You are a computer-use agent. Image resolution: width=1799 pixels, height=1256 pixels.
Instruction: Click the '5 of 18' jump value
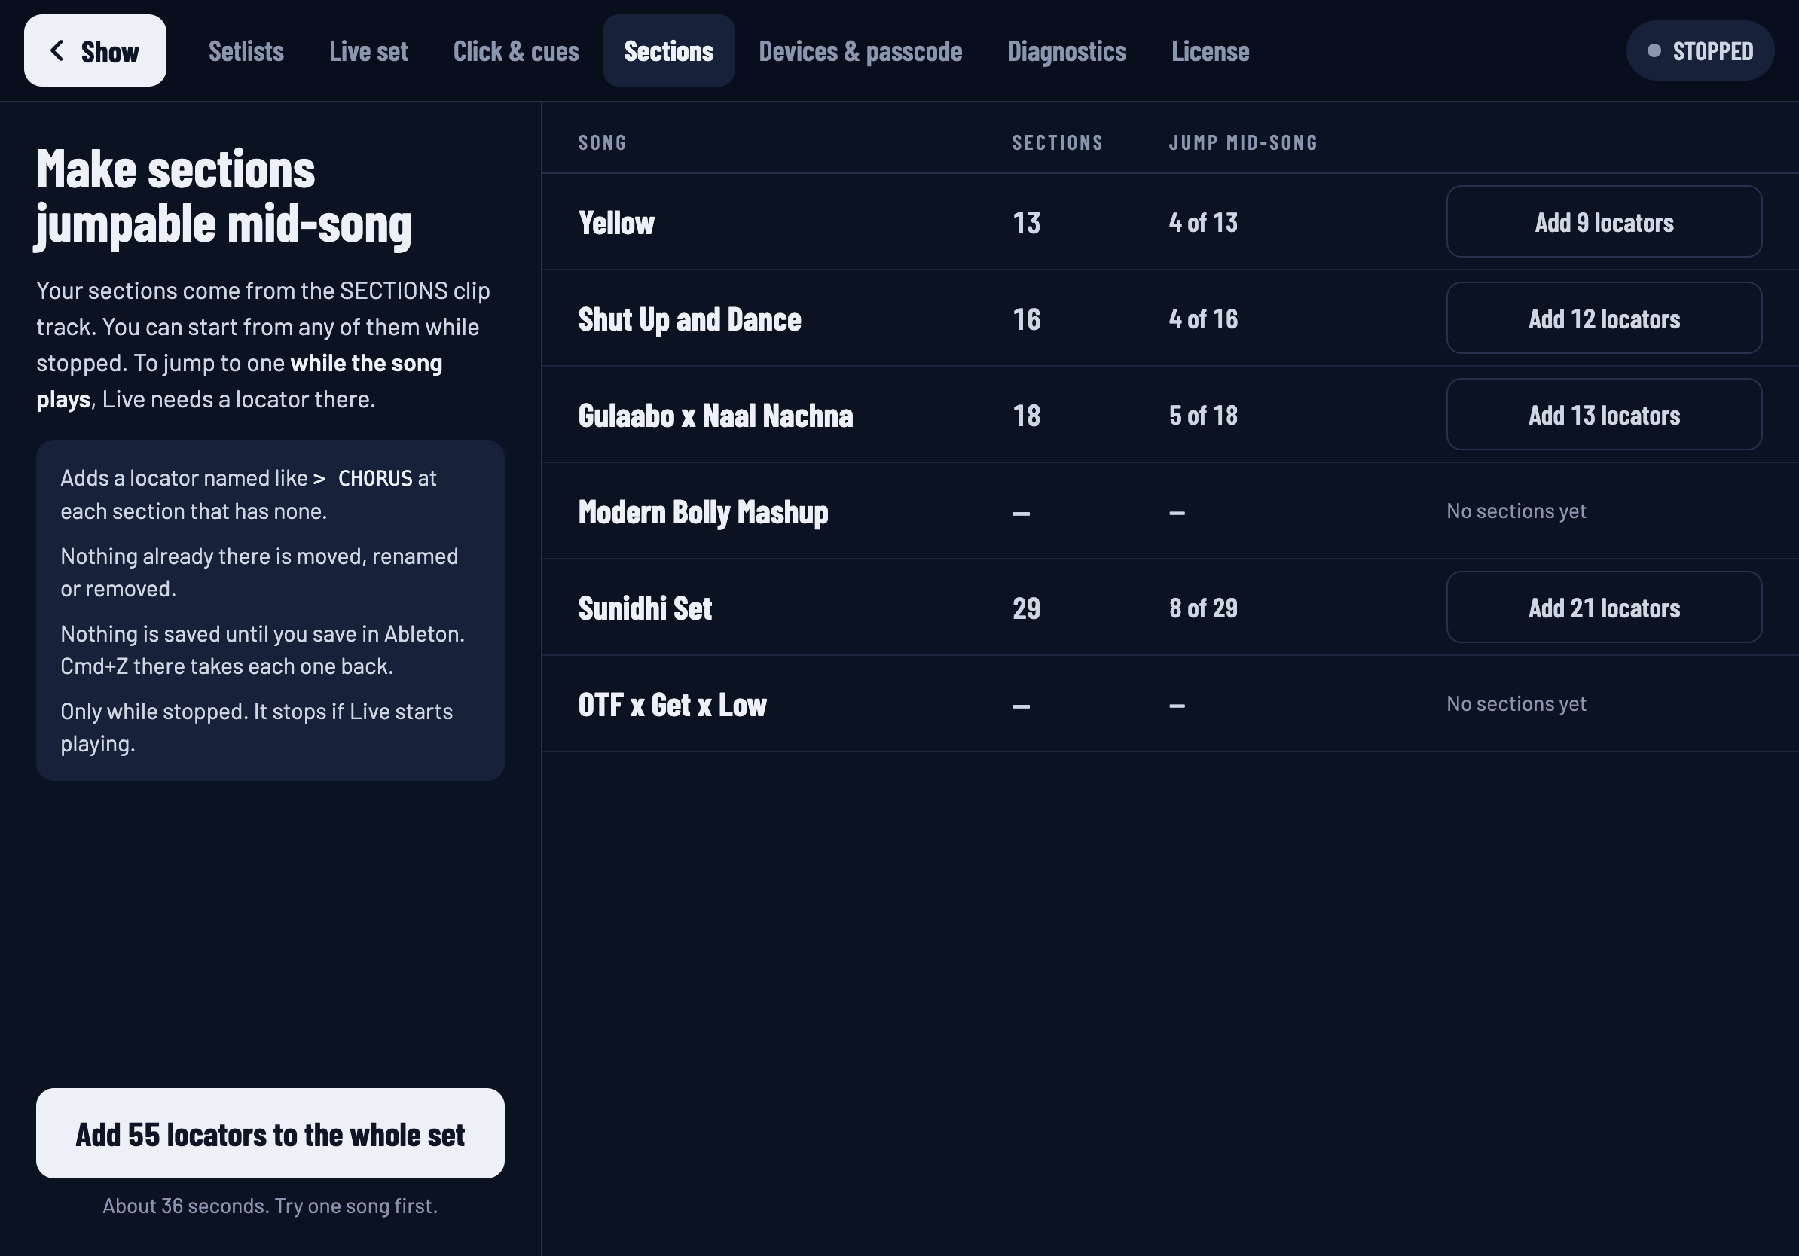pyautogui.click(x=1203, y=416)
